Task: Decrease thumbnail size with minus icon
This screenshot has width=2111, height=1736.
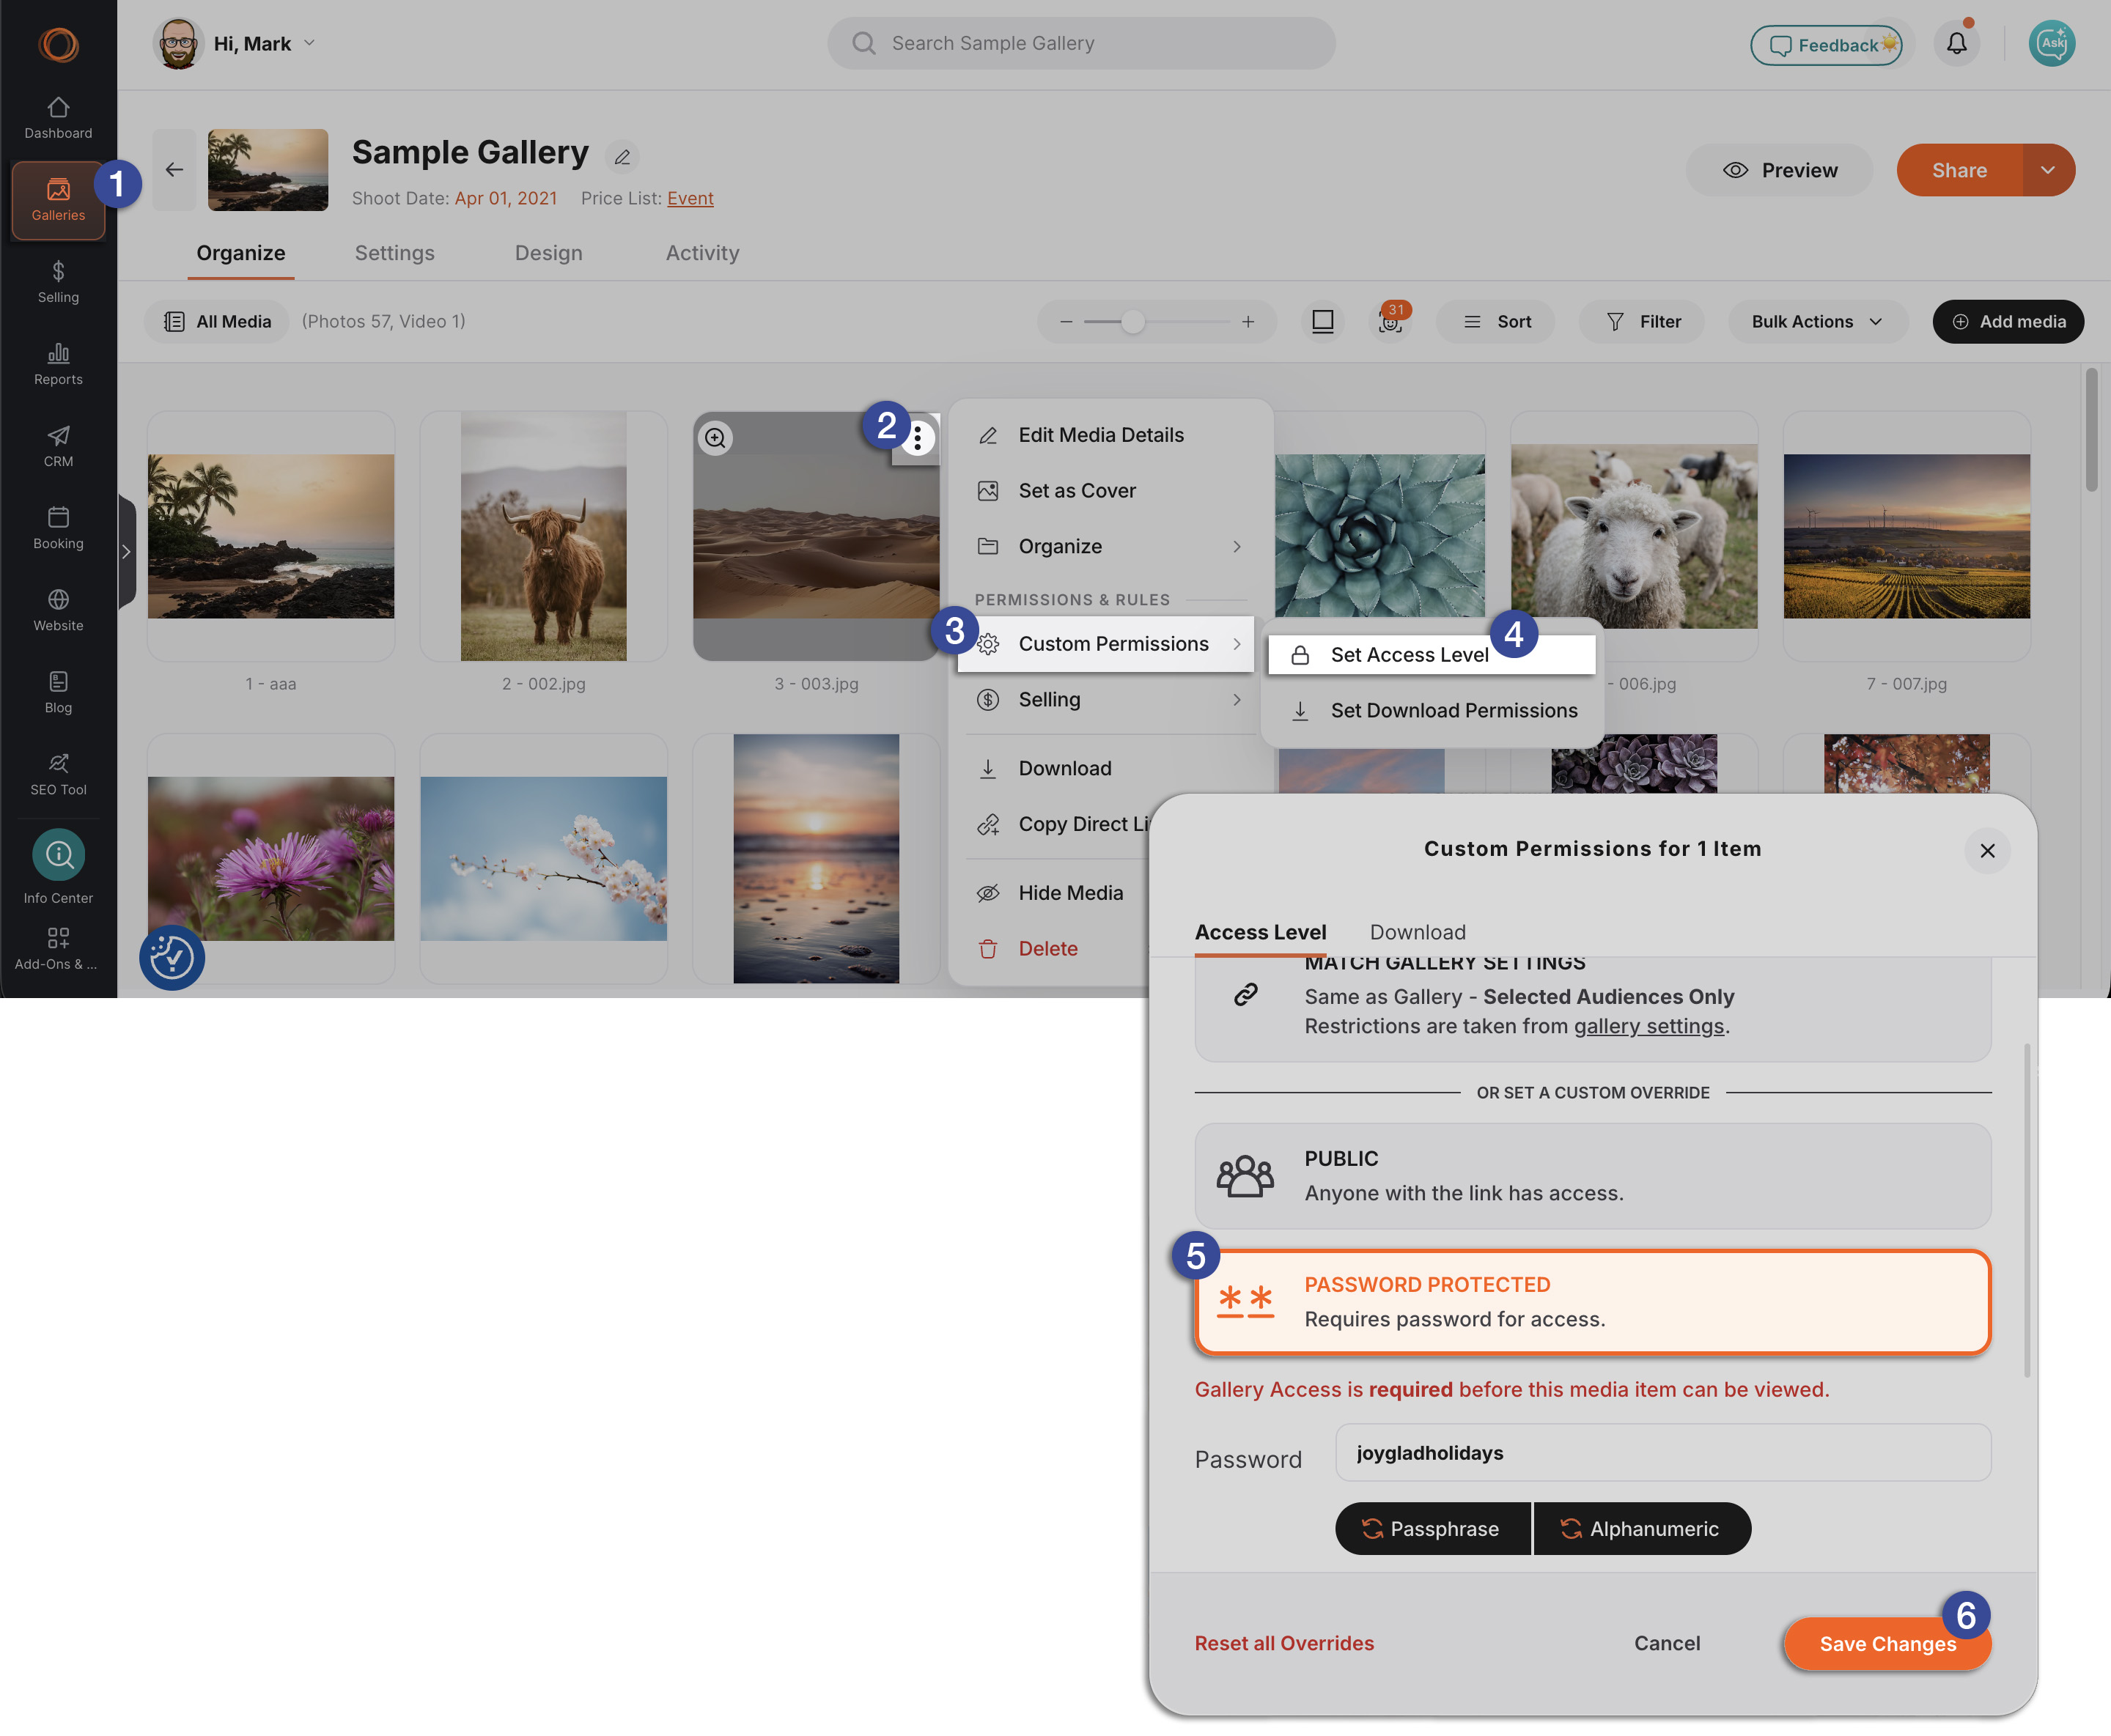Action: 1066,322
